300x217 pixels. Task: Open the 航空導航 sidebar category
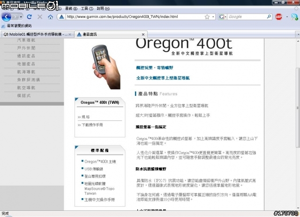[x=26, y=88]
